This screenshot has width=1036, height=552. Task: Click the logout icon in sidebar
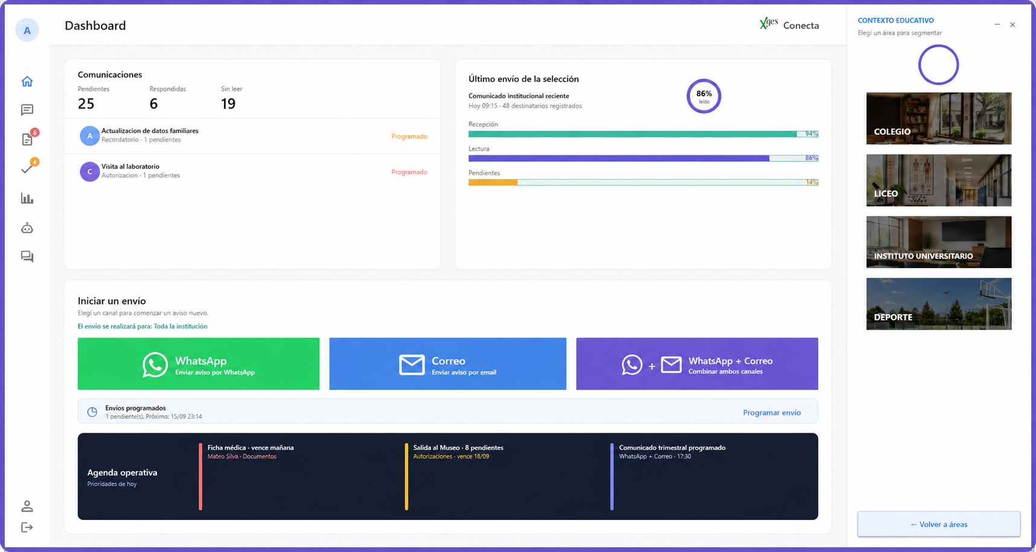[x=27, y=527]
